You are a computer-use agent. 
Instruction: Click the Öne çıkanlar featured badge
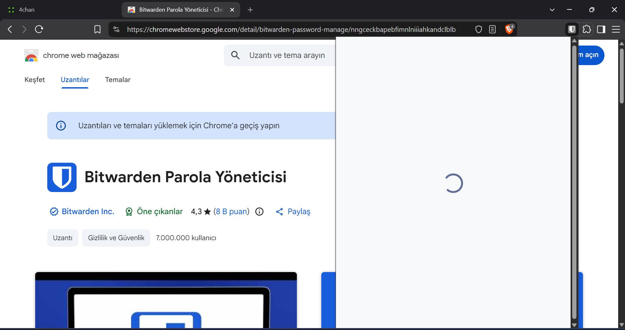pyautogui.click(x=154, y=212)
